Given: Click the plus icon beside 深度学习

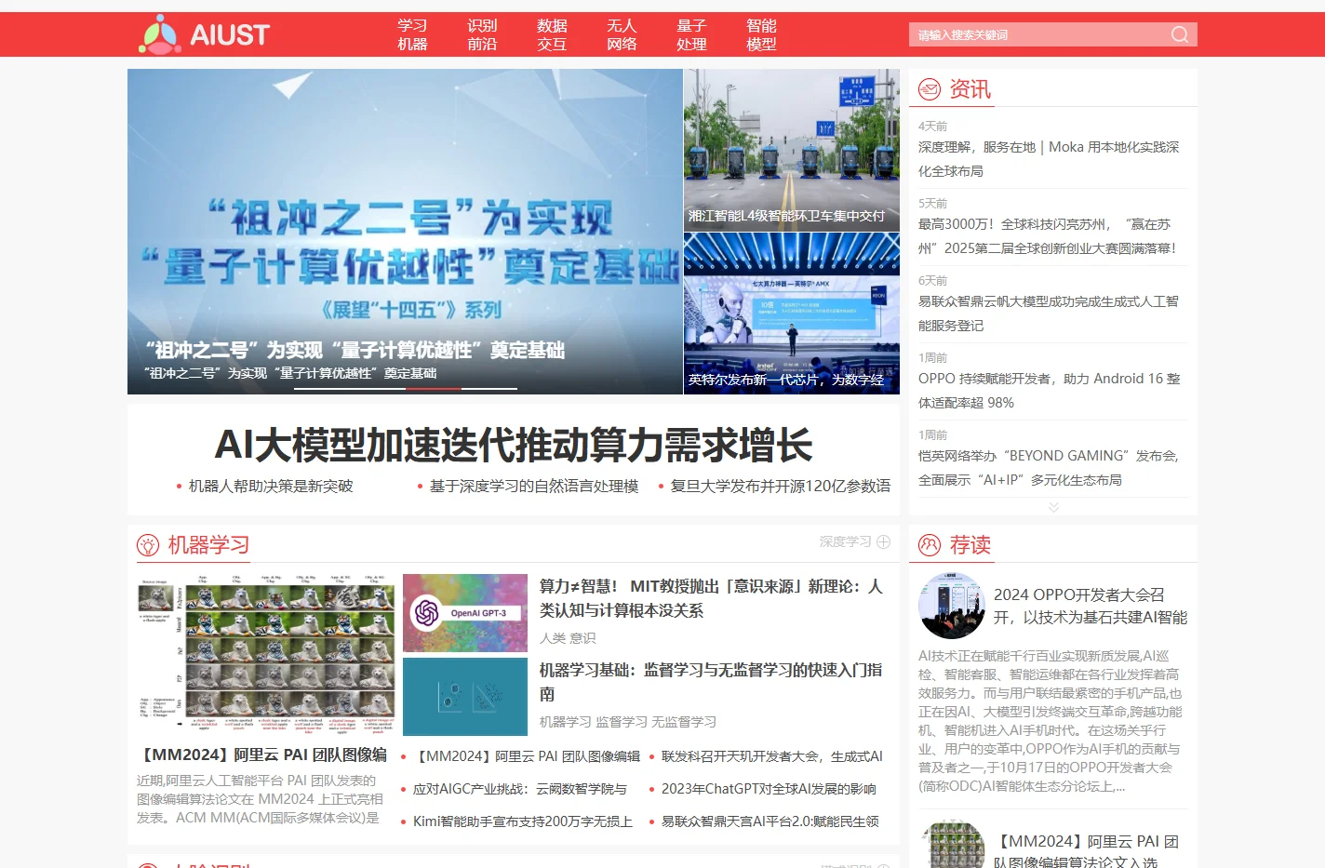Looking at the screenshot, I should (884, 541).
